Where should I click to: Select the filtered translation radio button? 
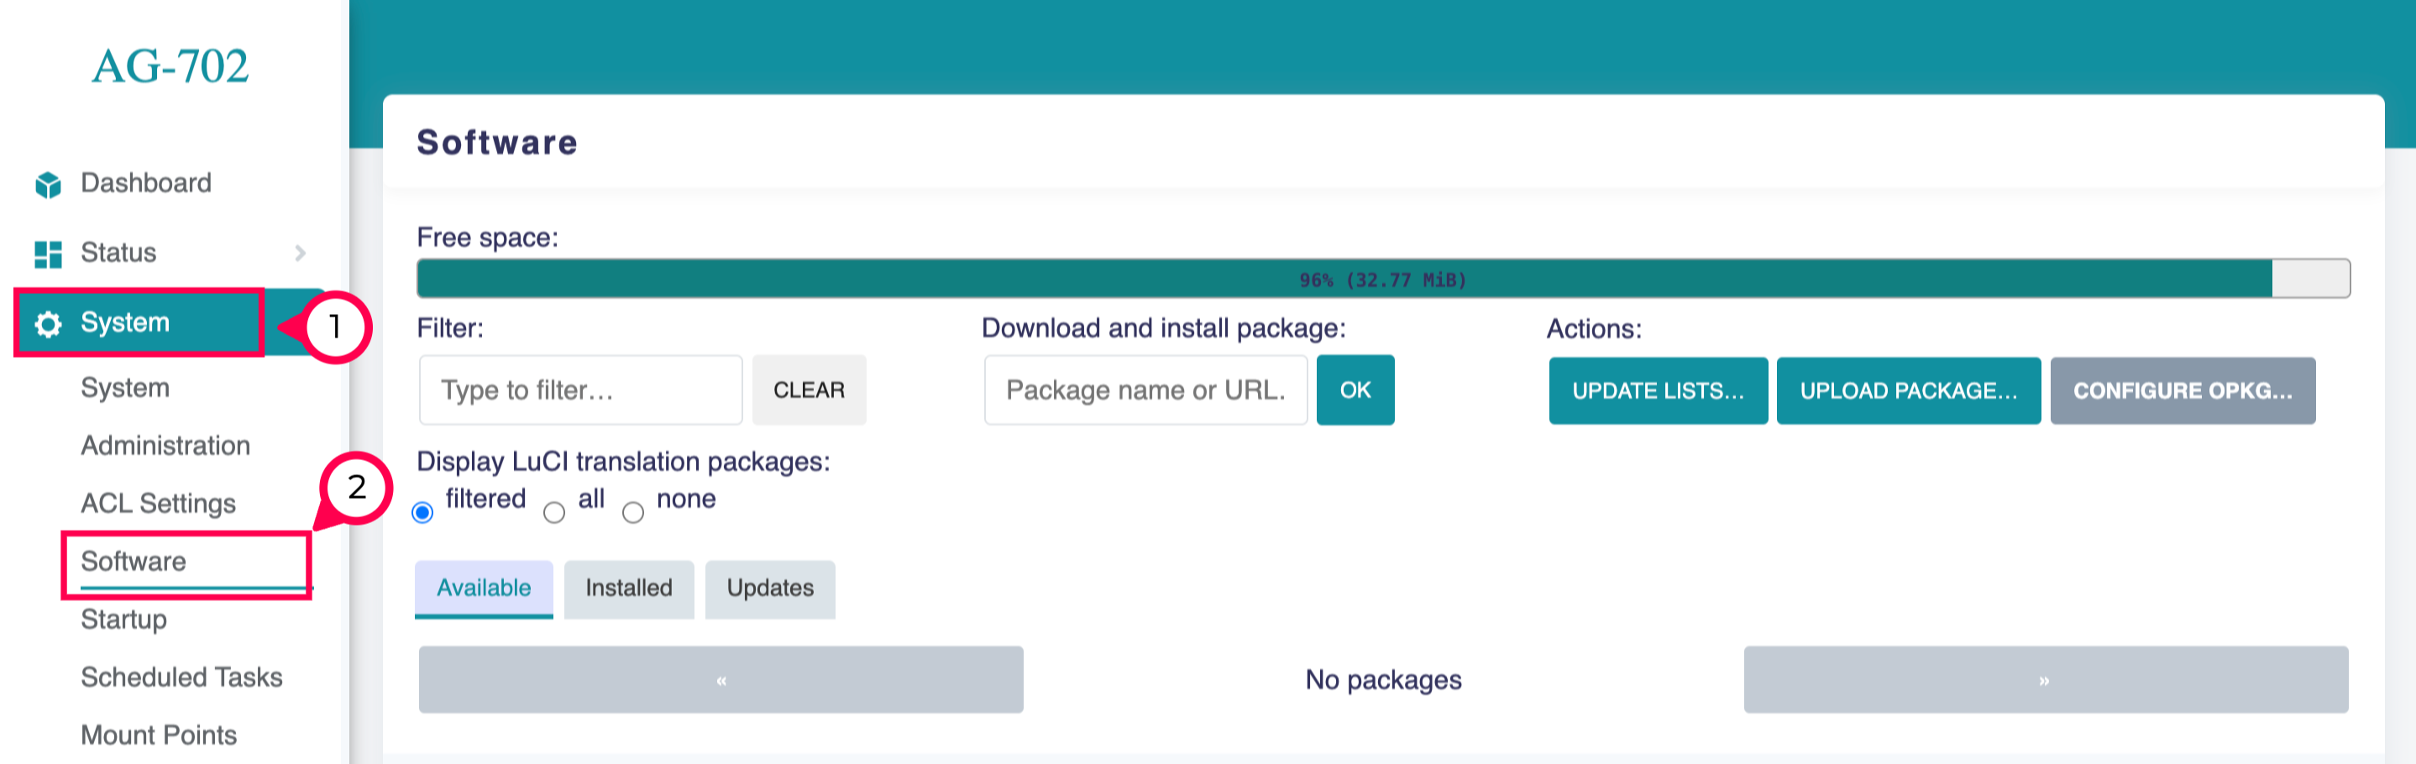[423, 513]
